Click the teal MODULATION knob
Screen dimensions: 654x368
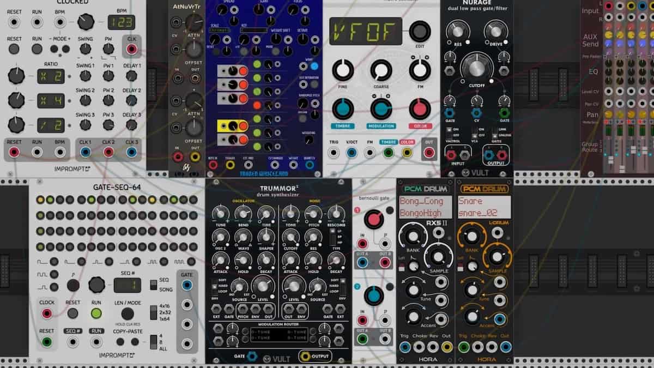click(381, 108)
